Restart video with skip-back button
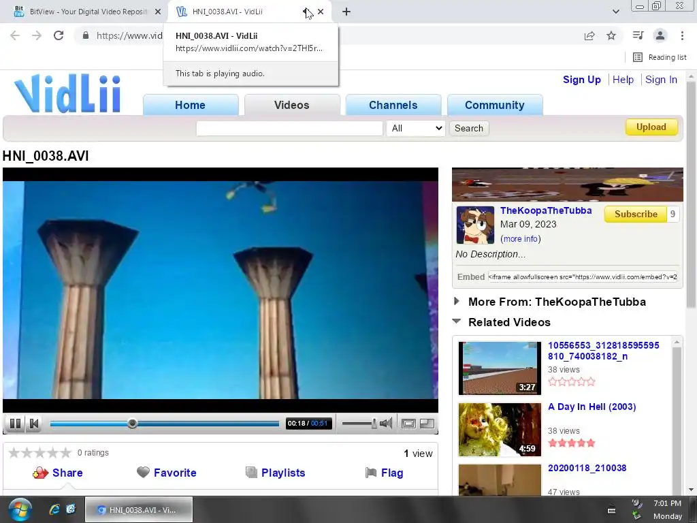697x523 pixels. 34,424
